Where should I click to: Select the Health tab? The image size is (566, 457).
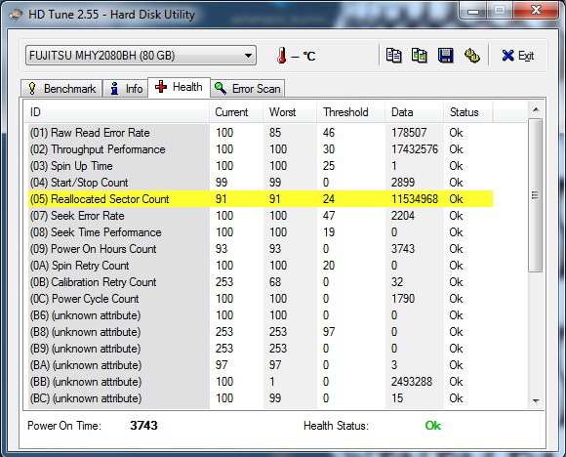pos(179,87)
